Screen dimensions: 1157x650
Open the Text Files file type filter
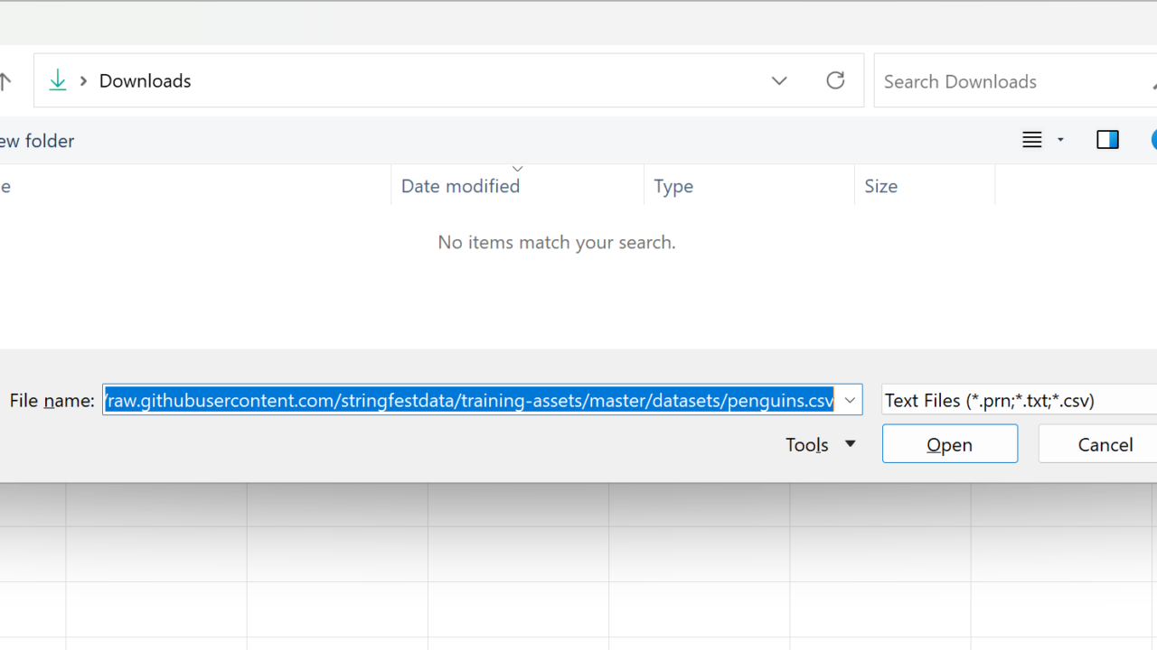(x=1017, y=400)
